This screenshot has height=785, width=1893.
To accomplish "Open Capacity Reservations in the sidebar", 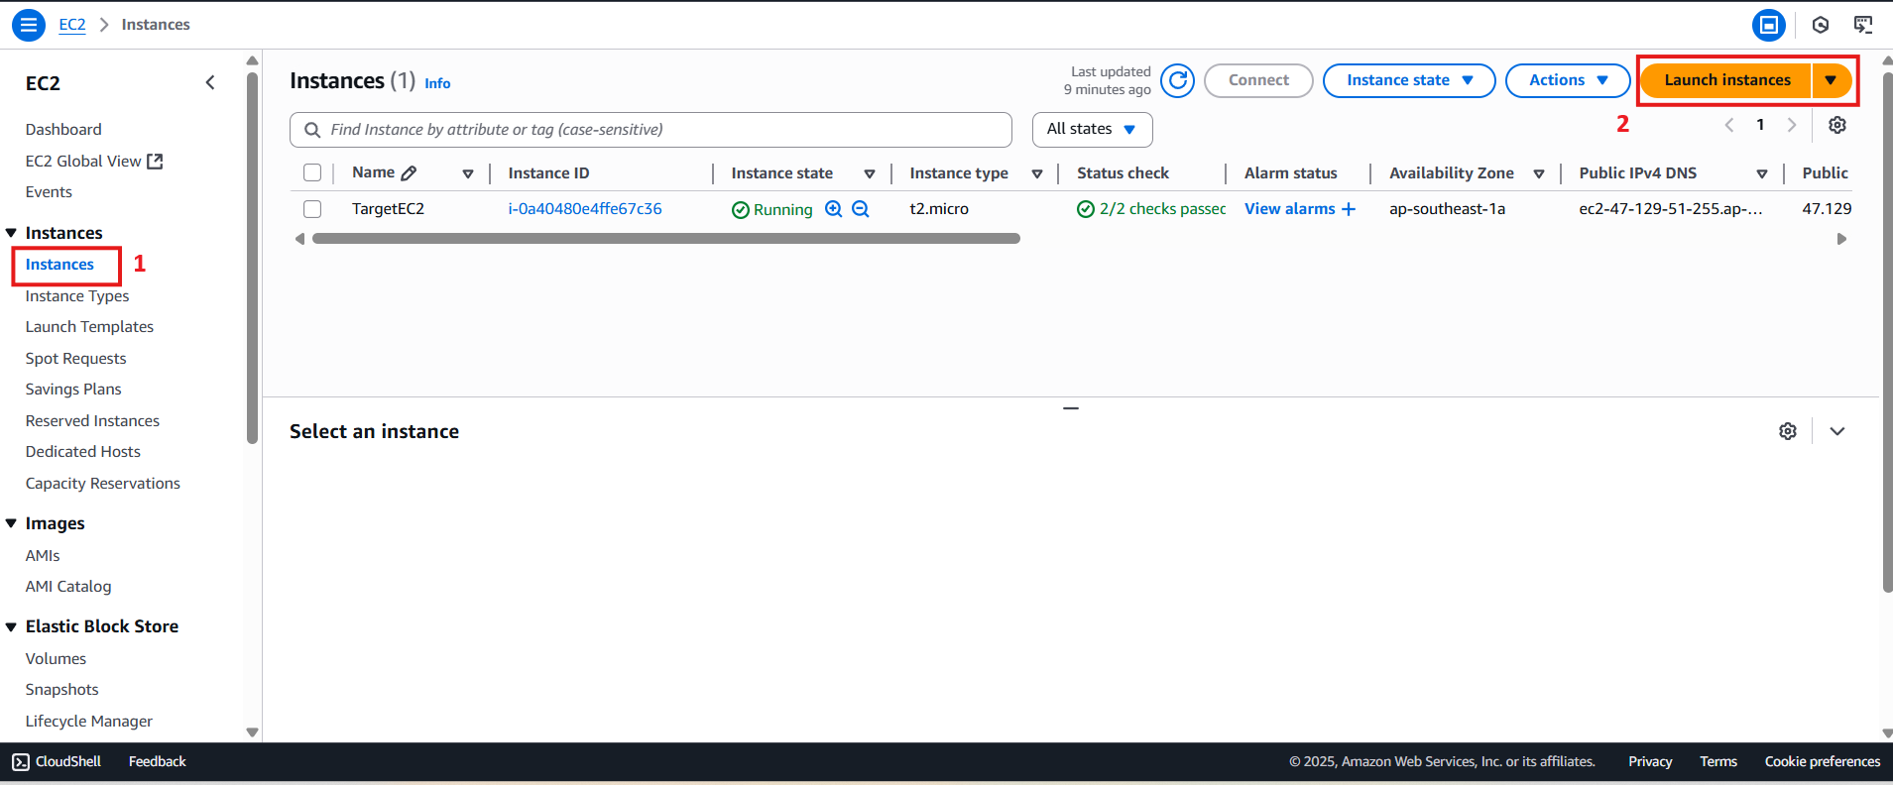I will 103,484.
